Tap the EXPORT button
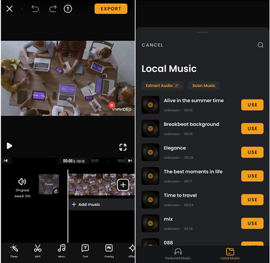The height and width of the screenshot is (263, 270). click(x=111, y=9)
